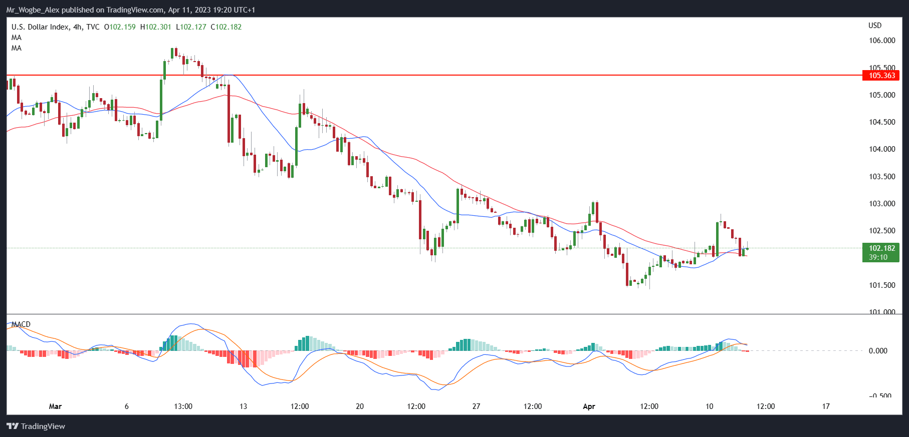This screenshot has height=437, width=909.
Task: Click the 103.500 price axis value
Action: point(882,177)
